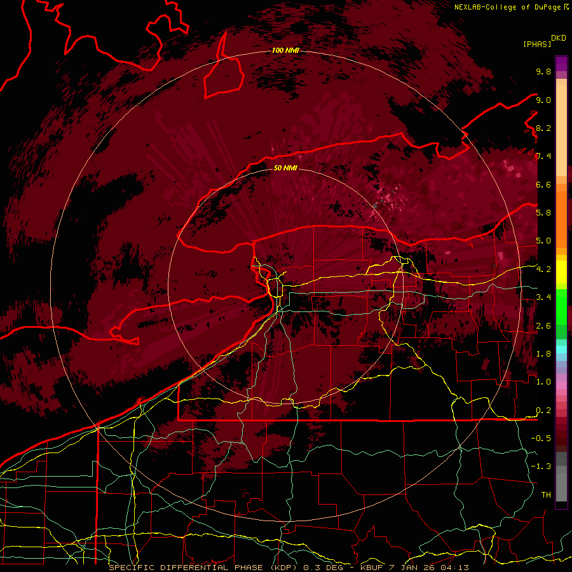572x572 pixels.
Task: Click the [PHAS] units label
Action: 537,44
